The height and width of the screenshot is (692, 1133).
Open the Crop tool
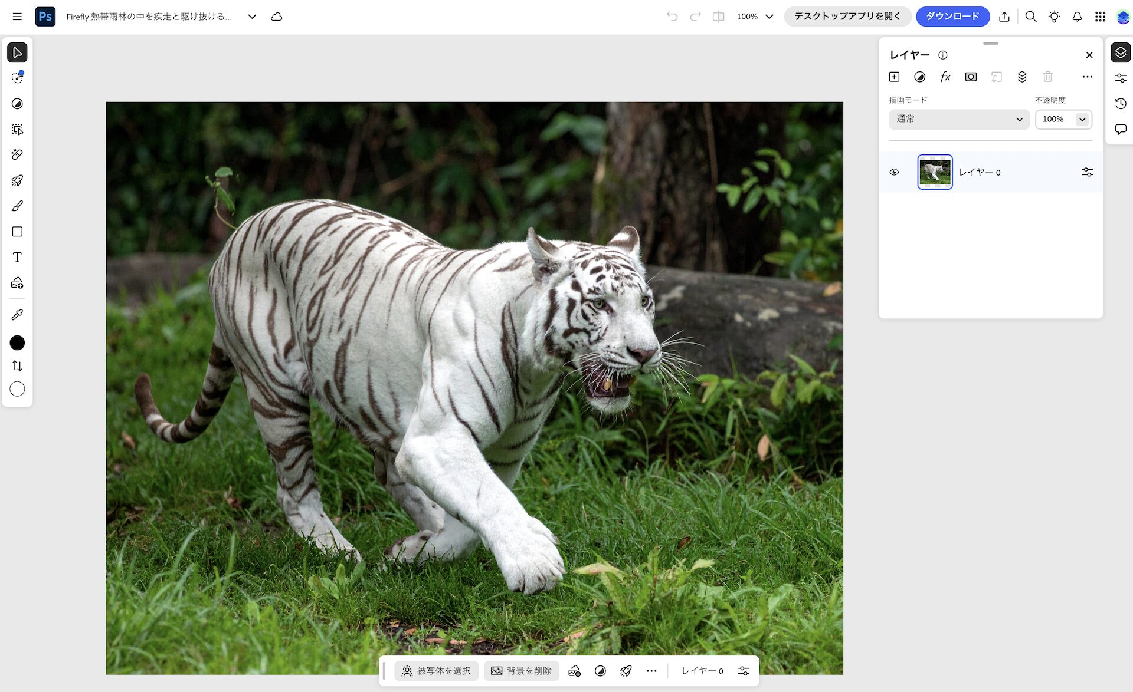pos(17,129)
